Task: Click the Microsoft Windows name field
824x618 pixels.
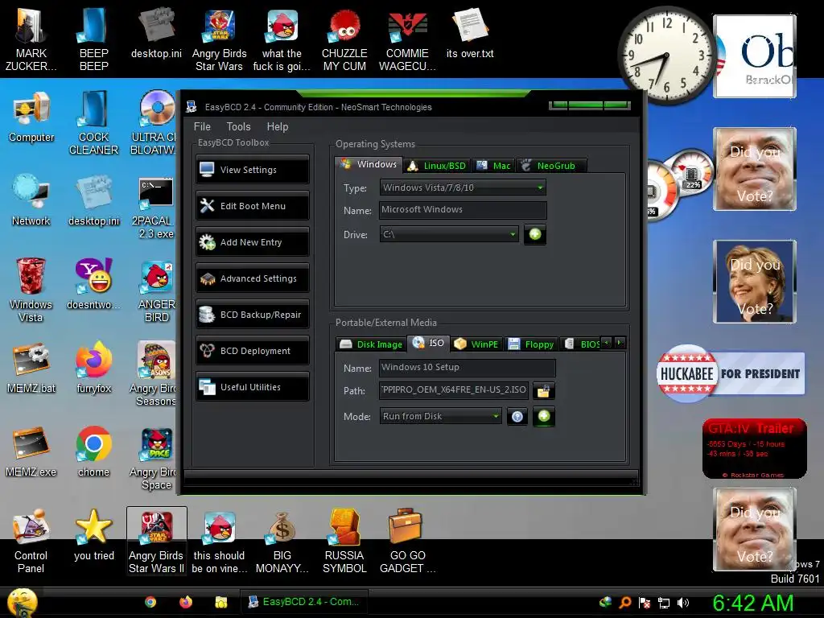Action: (x=463, y=210)
